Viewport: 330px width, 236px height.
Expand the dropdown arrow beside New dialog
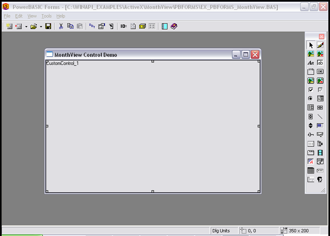pos(26,27)
